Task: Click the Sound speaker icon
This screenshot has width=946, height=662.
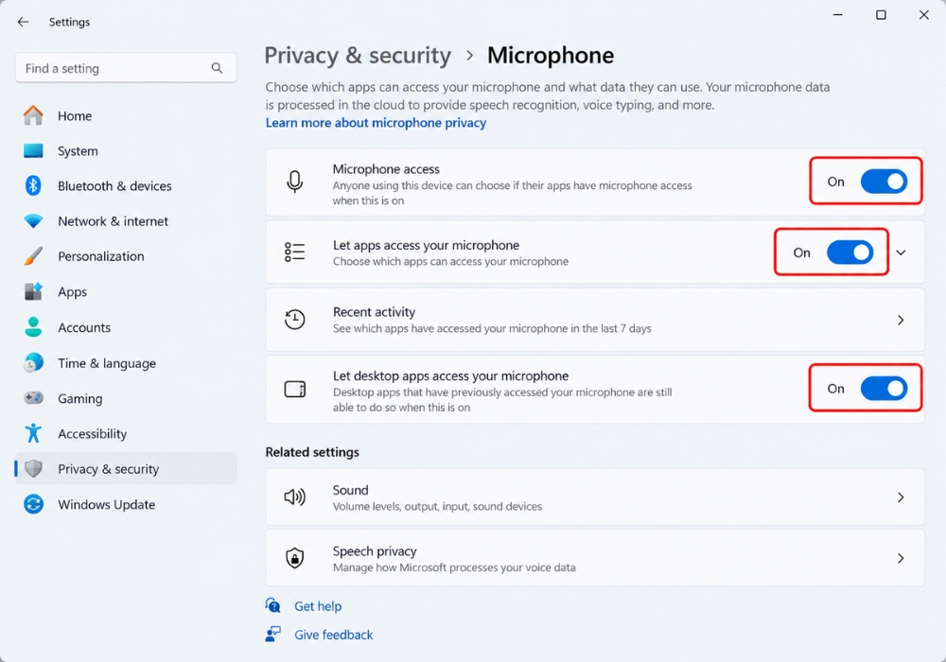Action: (x=294, y=496)
